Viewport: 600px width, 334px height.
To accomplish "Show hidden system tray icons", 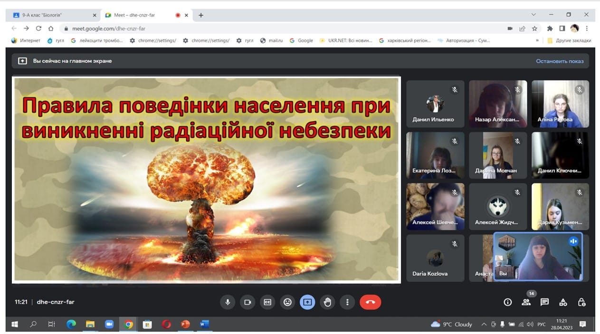I will 484,324.
